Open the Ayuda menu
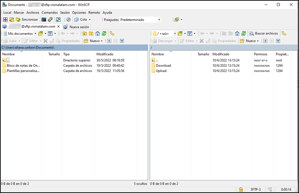The image size is (299, 193). click(107, 13)
